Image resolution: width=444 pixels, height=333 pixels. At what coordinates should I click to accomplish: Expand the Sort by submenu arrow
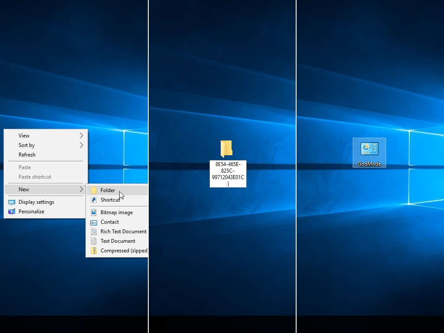[x=82, y=145]
